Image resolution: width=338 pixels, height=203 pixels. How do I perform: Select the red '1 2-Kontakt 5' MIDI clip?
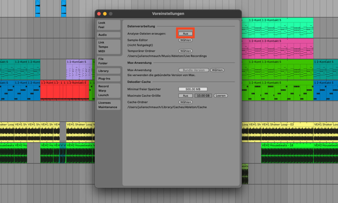[78, 91]
